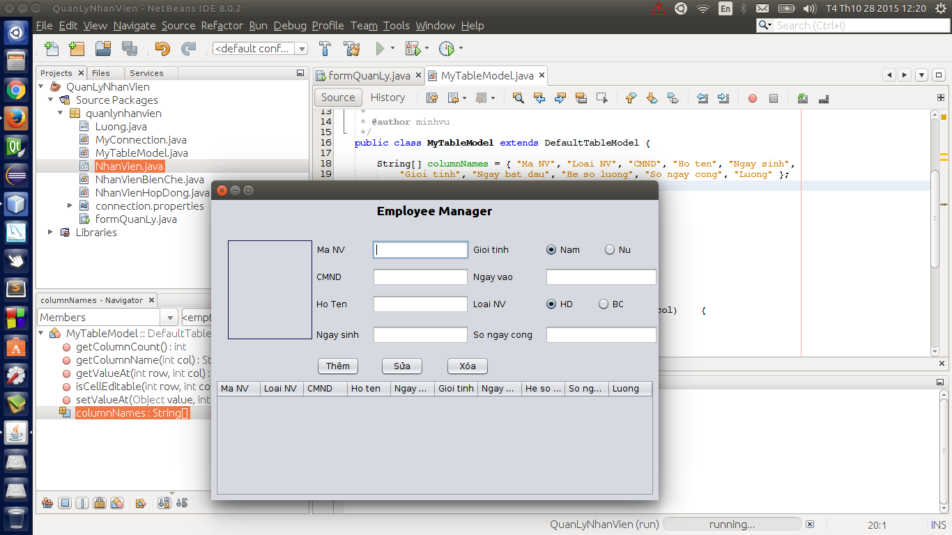Viewport: 952px width, 535px height.
Task: Click the New Project toolbar icon
Action: click(77, 49)
